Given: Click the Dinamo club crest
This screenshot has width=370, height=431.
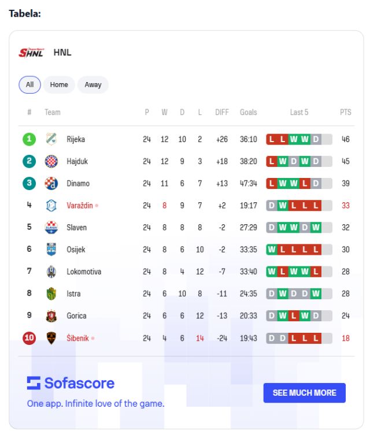Looking at the screenshot, I should coord(51,183).
